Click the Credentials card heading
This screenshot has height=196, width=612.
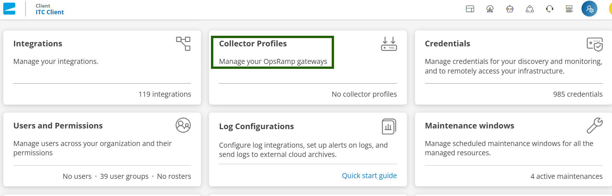tap(447, 44)
